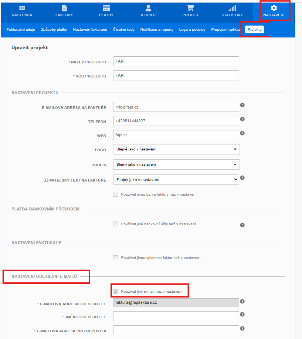Click the Telefon input field
This screenshot has width=302, height=339.
coord(176,121)
